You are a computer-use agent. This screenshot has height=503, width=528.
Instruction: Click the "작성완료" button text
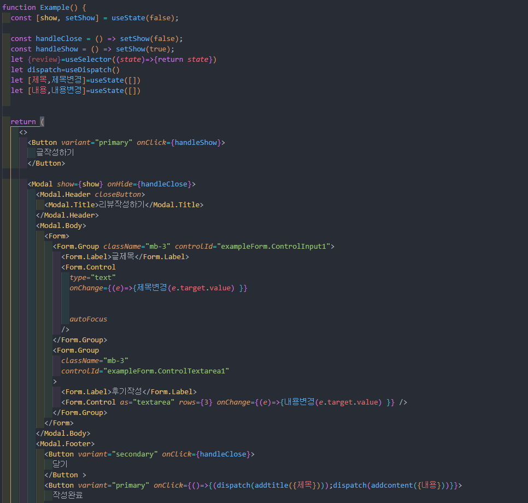click(68, 495)
